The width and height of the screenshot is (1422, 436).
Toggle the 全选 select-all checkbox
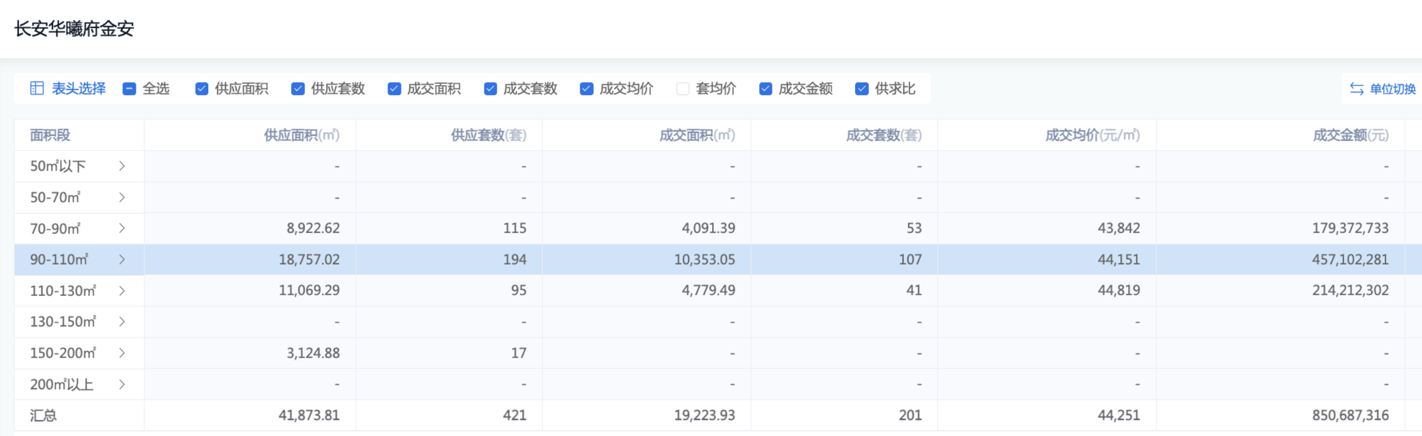point(129,89)
